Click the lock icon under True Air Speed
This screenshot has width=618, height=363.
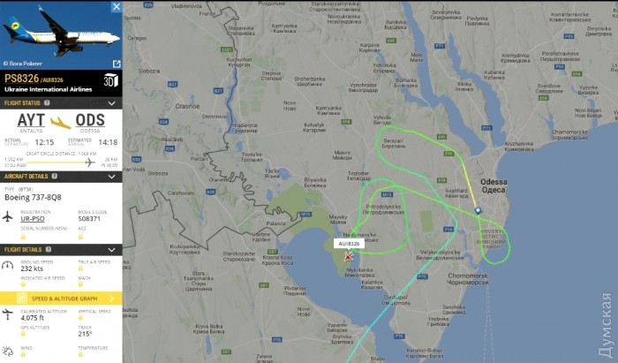(x=80, y=268)
